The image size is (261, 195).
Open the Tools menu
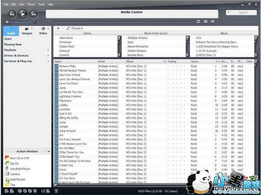click(x=41, y=5)
